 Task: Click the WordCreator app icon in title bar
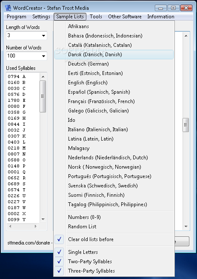(x=8, y=8)
